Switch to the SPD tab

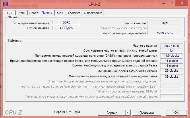coord(60,13)
